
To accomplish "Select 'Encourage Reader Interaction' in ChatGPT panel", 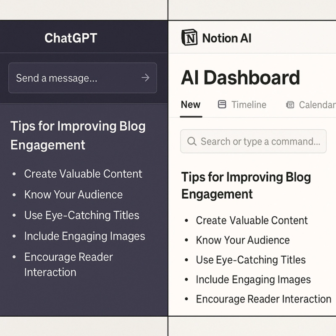I will 68,265.
